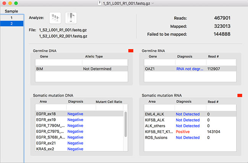Click the document icon in the title bar
This screenshot has width=248, height=163.
(99, 3)
